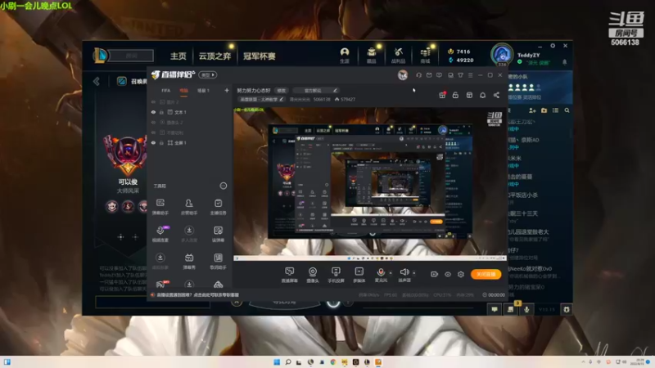Click the League chat input box at the bottom
This screenshot has height=368, width=655.
click(x=152, y=302)
